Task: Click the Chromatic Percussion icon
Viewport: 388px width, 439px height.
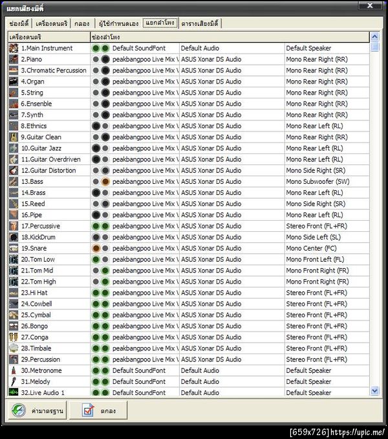Action: pos(14,71)
